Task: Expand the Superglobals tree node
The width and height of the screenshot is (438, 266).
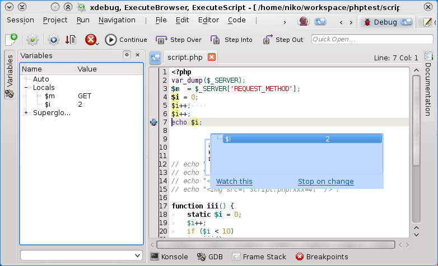Action: click(26, 113)
